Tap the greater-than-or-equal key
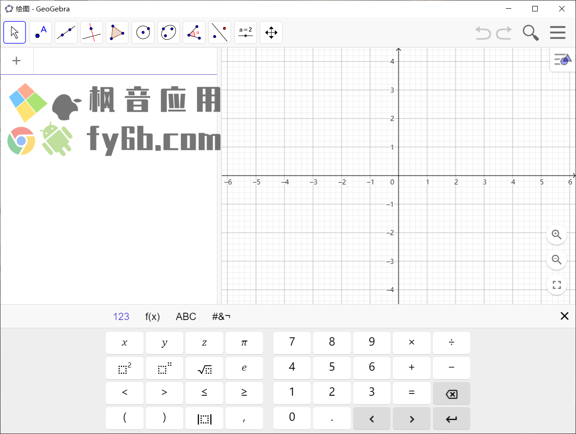The height and width of the screenshot is (434, 576). (x=244, y=393)
